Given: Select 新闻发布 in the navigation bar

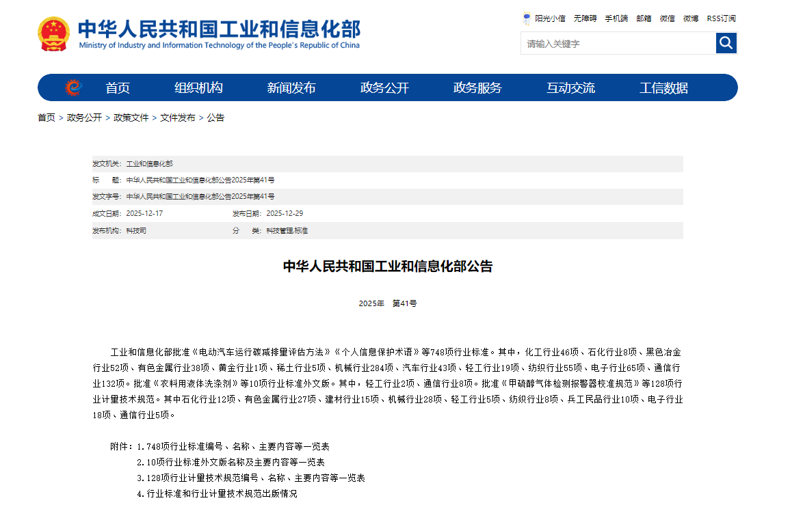Looking at the screenshot, I should (291, 87).
